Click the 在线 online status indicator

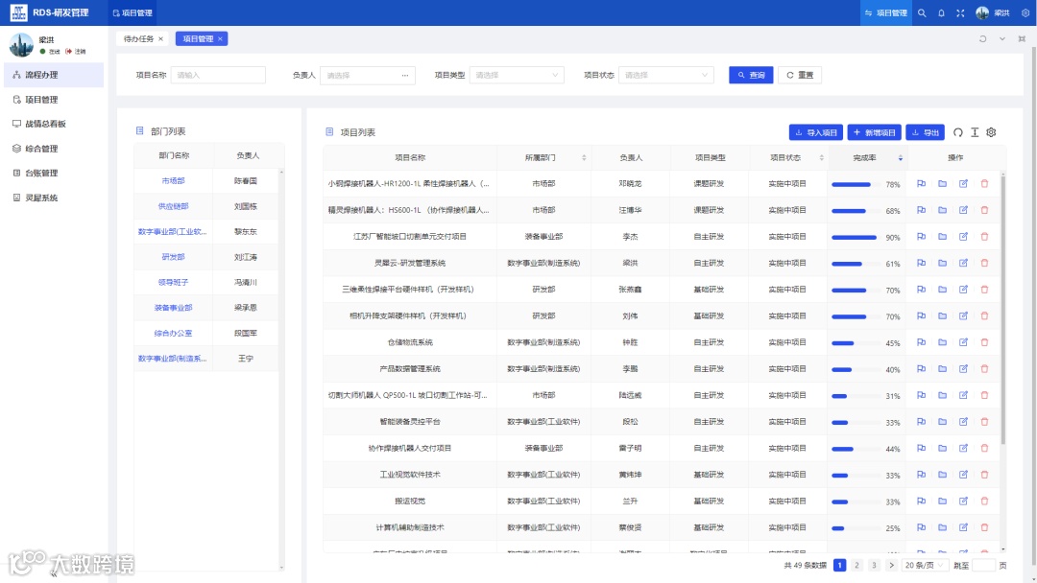pyautogui.click(x=50, y=51)
